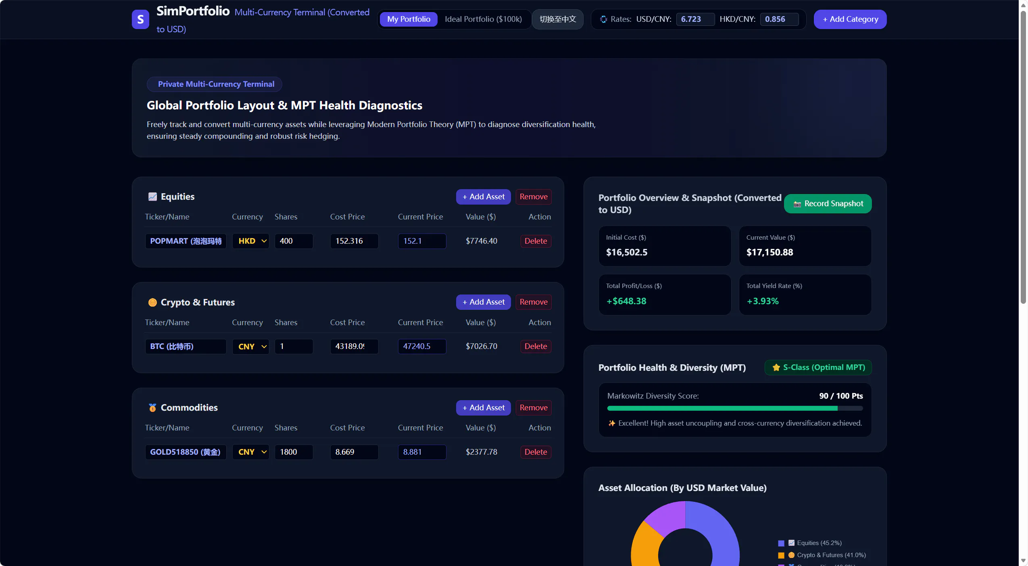This screenshot has width=1028, height=566.
Task: Delete the GOLD518850 asset row
Action: [x=536, y=452]
